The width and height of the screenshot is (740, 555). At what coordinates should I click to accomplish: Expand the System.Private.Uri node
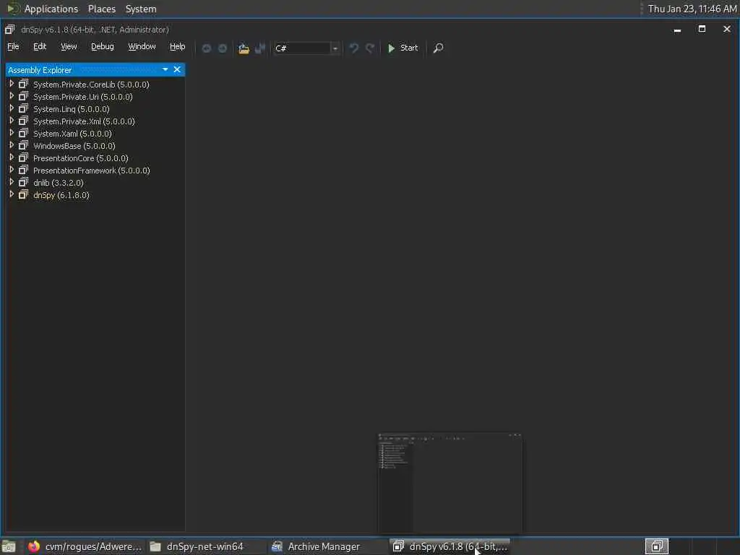pyautogui.click(x=12, y=96)
